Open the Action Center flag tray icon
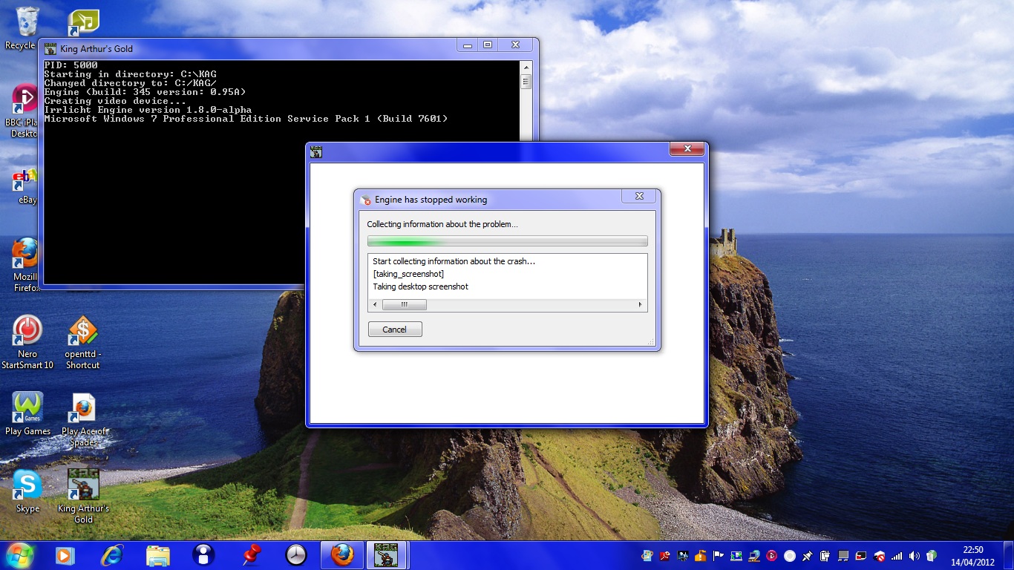Screen dimensions: 1014x570 [718, 556]
